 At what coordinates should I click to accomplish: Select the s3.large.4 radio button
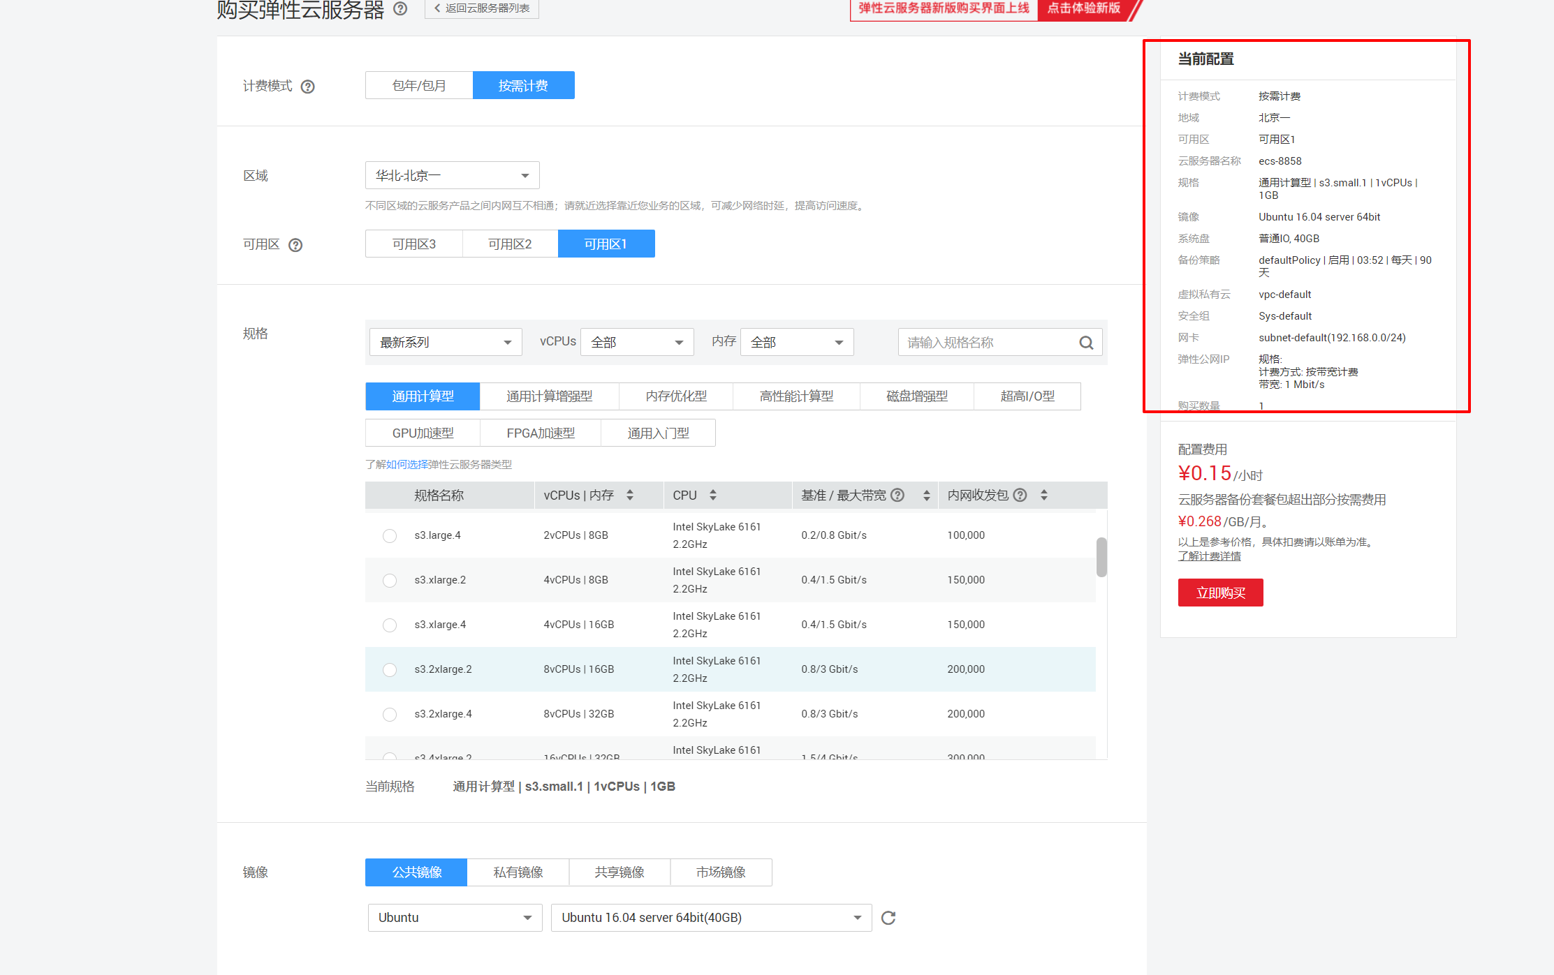(x=390, y=536)
